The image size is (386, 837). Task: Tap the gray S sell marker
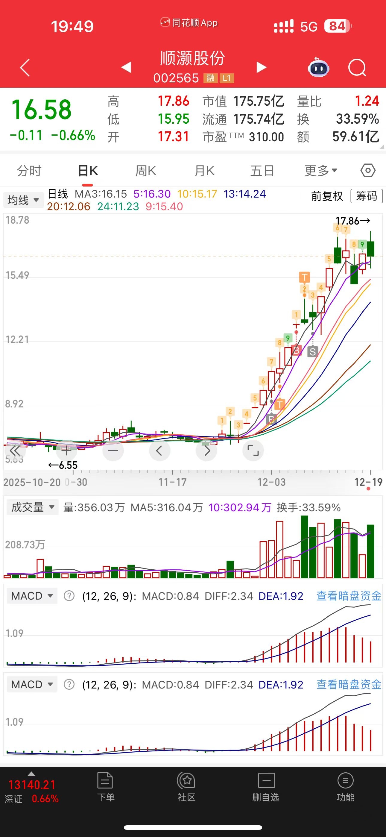[x=313, y=351]
